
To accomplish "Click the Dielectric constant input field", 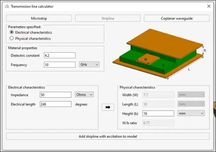I will tap(59, 55).
